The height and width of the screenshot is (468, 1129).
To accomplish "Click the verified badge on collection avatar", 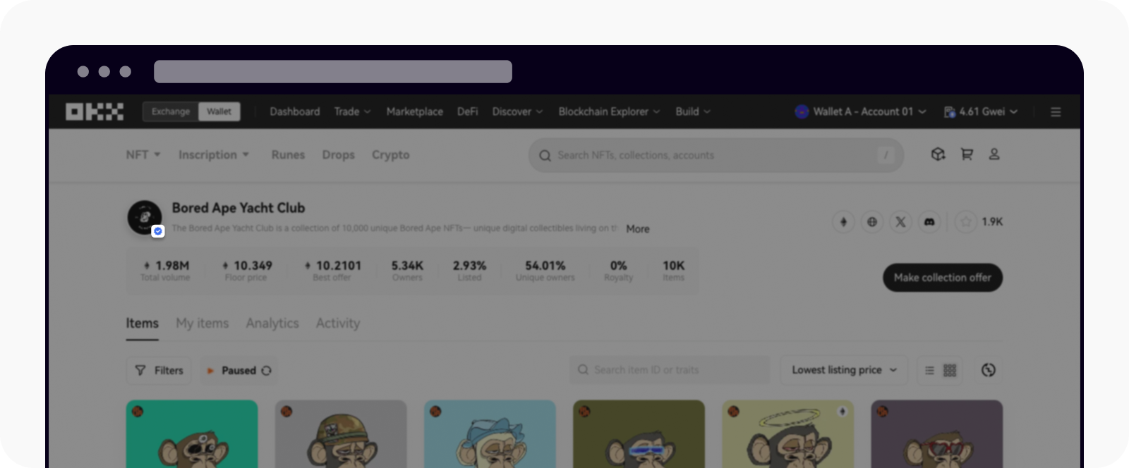I will [x=158, y=231].
